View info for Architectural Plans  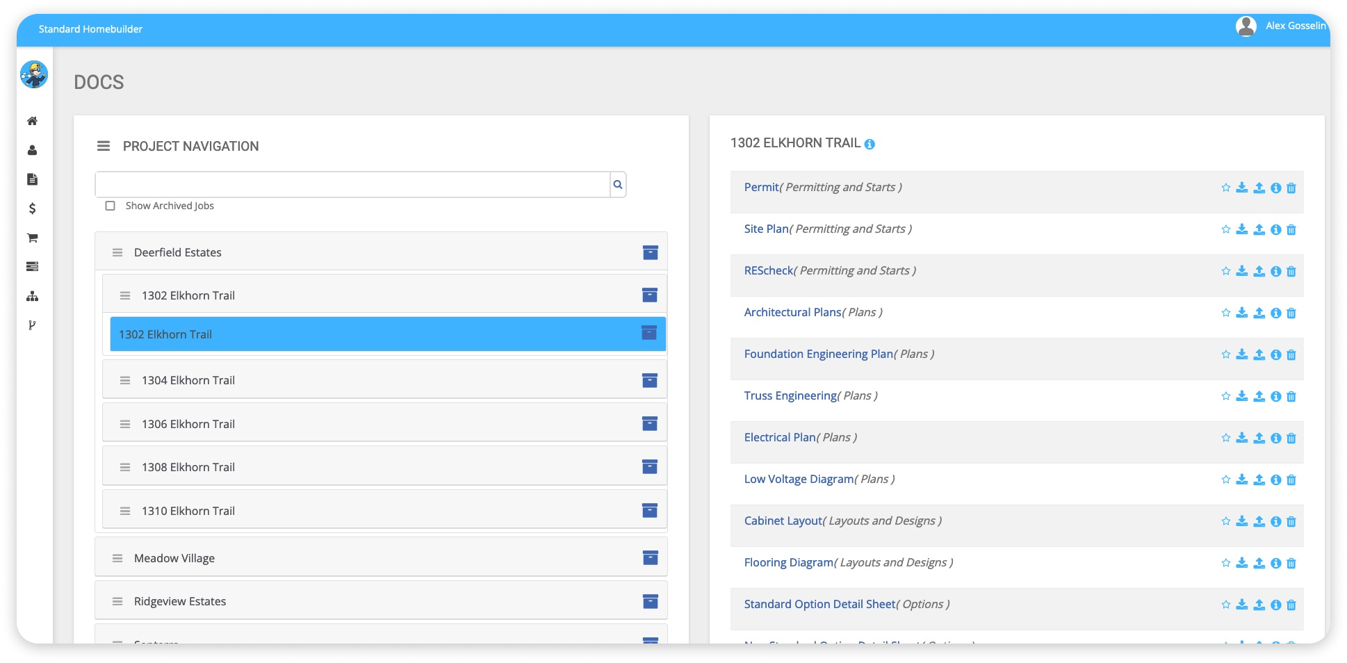click(x=1275, y=313)
